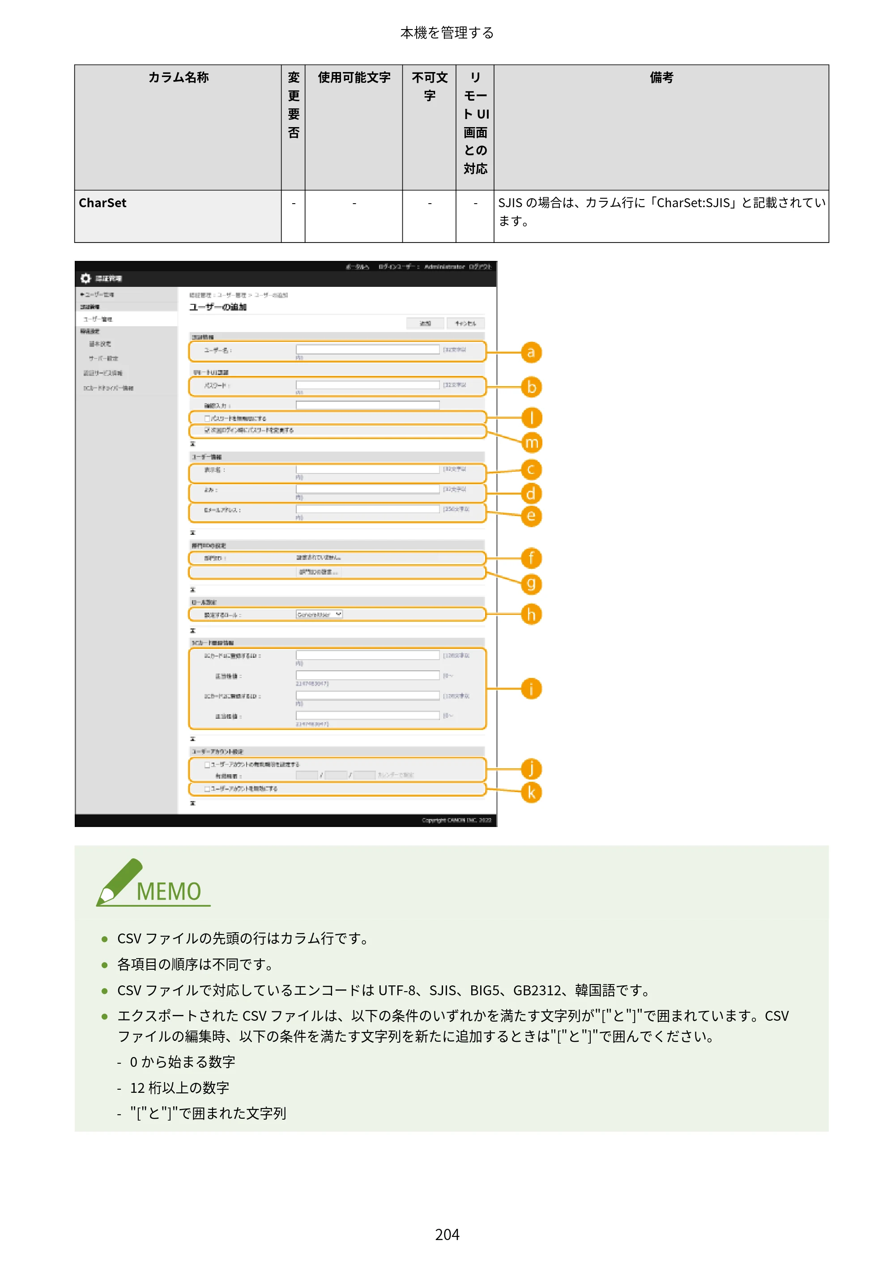Open 認証サービス情報 in the sidebar
This screenshot has width=895, height=1266.
point(103,373)
